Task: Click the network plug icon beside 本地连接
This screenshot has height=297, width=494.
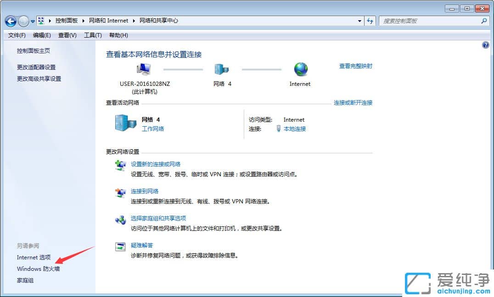Action: (x=280, y=129)
